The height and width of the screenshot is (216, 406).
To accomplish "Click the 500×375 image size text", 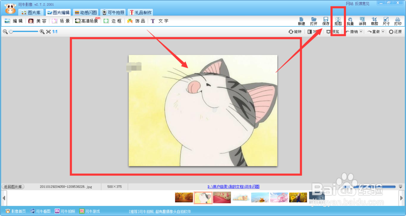I will coord(114,186).
